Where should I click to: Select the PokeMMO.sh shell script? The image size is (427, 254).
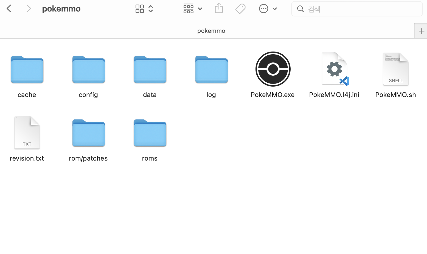pyautogui.click(x=395, y=69)
